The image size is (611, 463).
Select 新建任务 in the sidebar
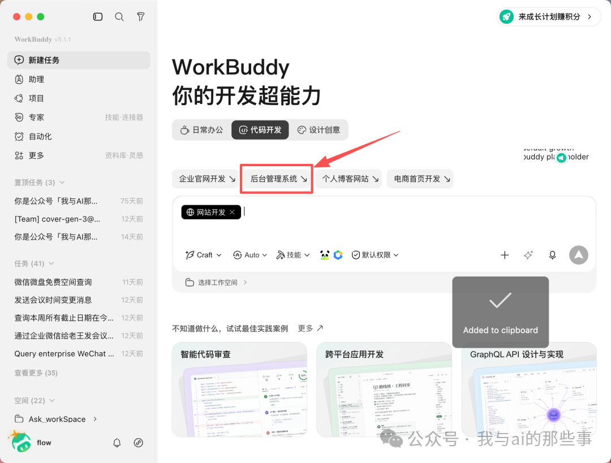(x=79, y=60)
